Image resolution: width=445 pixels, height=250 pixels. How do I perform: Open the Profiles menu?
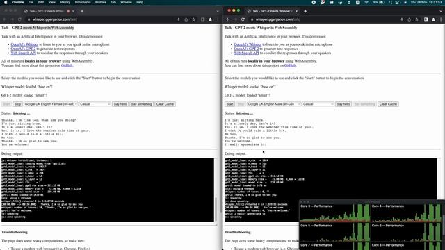tap(100, 2)
